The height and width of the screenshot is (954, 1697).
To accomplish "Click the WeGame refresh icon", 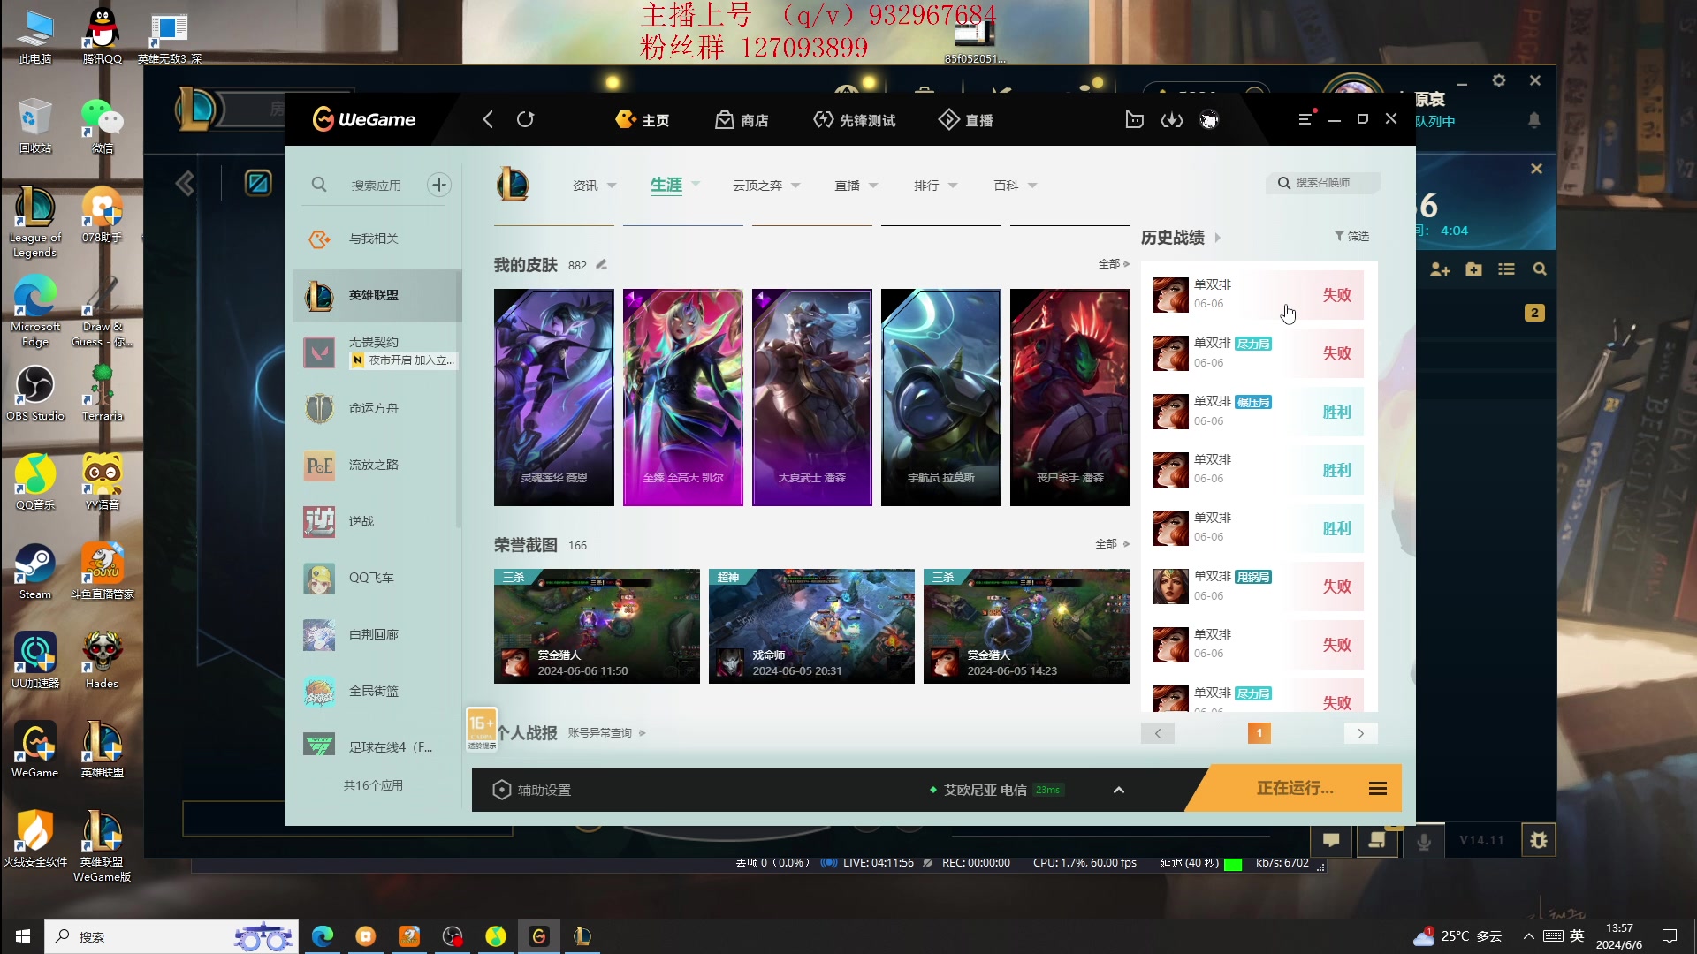I will (x=526, y=119).
